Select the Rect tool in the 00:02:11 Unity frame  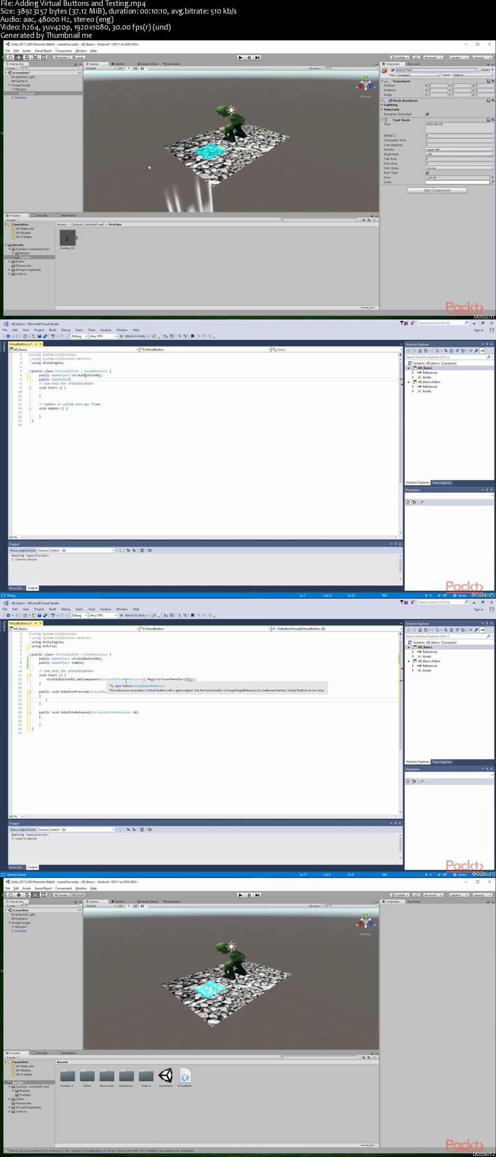coord(44,57)
